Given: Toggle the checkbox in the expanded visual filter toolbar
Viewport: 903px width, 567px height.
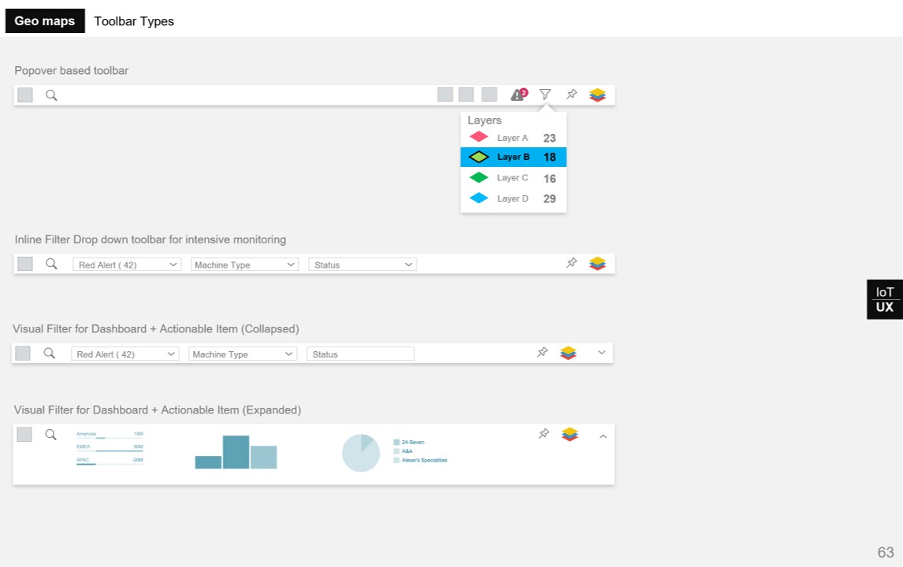Looking at the screenshot, I should 24,435.
